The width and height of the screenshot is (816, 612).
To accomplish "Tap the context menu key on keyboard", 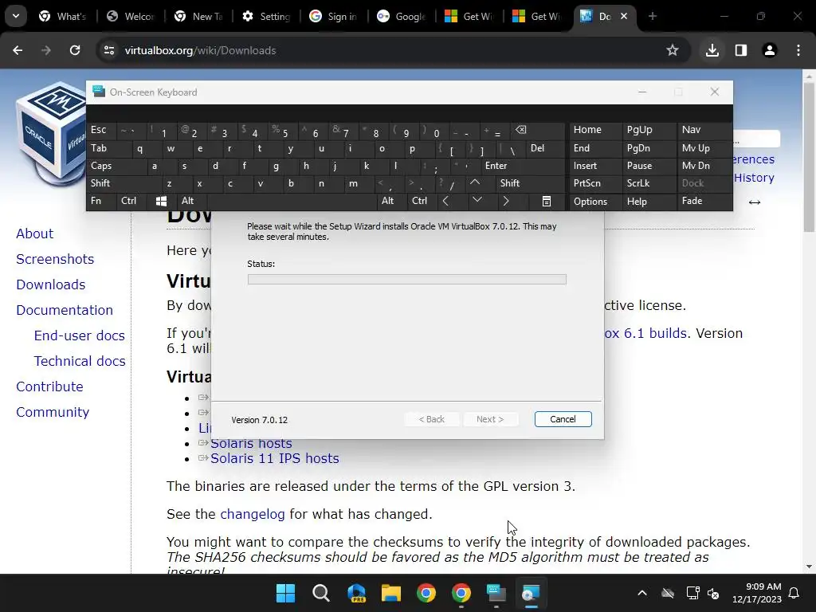I will 547,201.
